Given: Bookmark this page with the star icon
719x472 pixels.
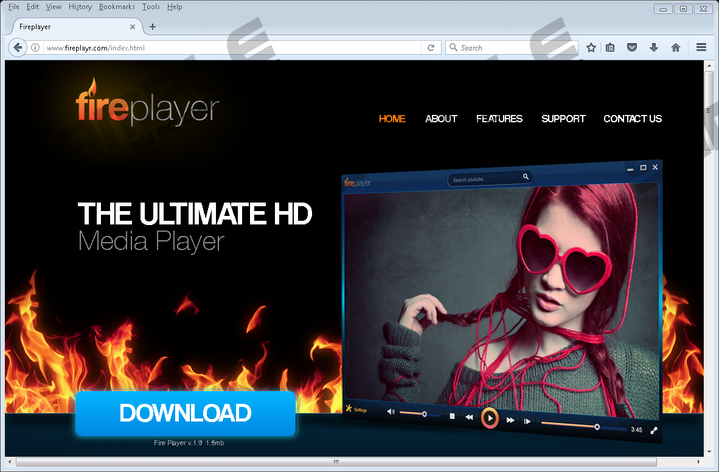Looking at the screenshot, I should pos(591,47).
